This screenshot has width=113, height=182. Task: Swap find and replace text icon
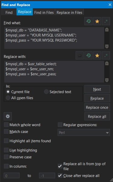pos(79,56)
